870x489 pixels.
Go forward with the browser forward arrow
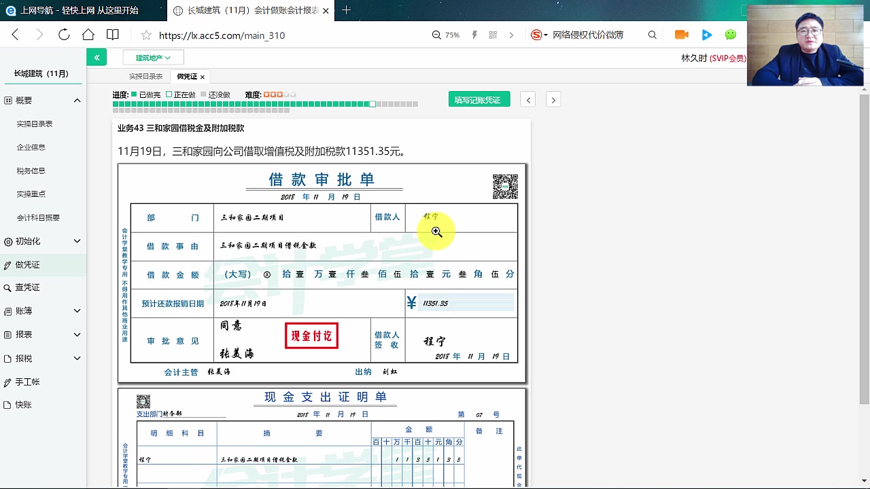tap(39, 35)
